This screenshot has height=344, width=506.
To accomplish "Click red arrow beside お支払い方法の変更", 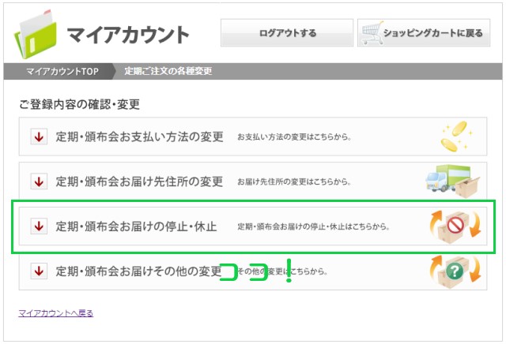I will [39, 137].
